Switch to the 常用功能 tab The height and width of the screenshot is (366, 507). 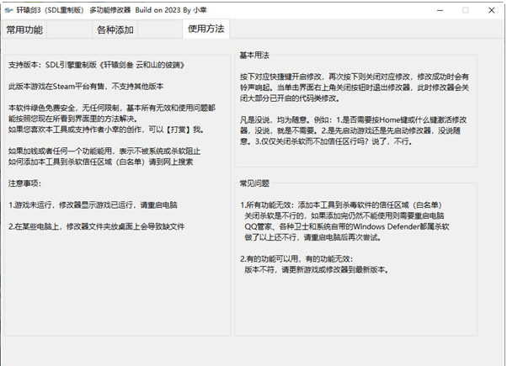click(24, 29)
